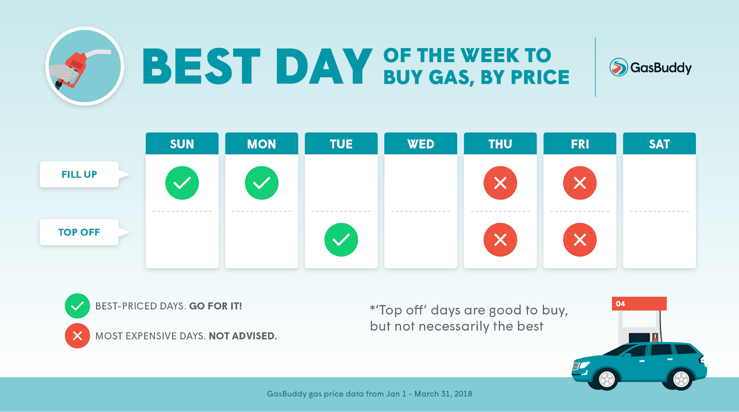739x412 pixels.
Task: Click the GasBuddy logo
Action: (650, 68)
